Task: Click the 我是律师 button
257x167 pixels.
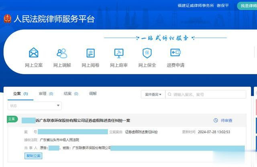Action: [x=248, y=6]
